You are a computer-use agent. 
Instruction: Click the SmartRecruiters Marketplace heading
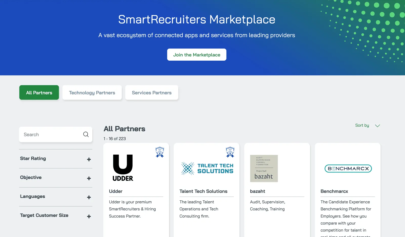[197, 19]
